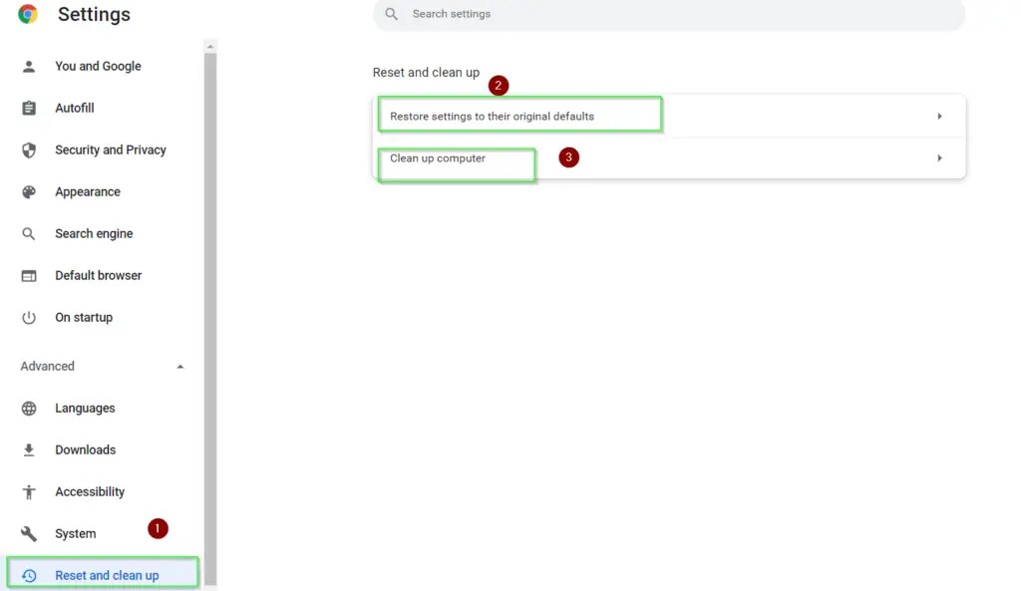Image resolution: width=1021 pixels, height=591 pixels.
Task: Go to Downloads settings
Action: click(x=86, y=449)
